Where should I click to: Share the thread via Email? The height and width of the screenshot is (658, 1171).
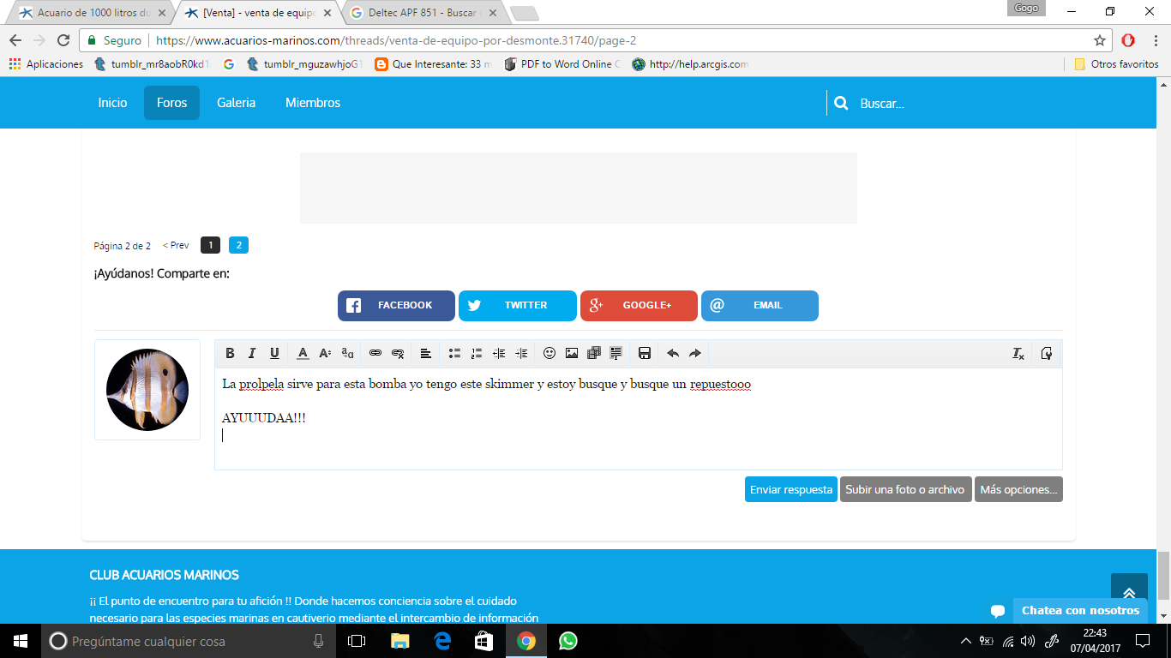(x=760, y=306)
